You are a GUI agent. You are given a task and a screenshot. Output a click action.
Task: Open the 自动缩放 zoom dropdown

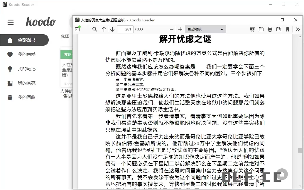(x=205, y=29)
